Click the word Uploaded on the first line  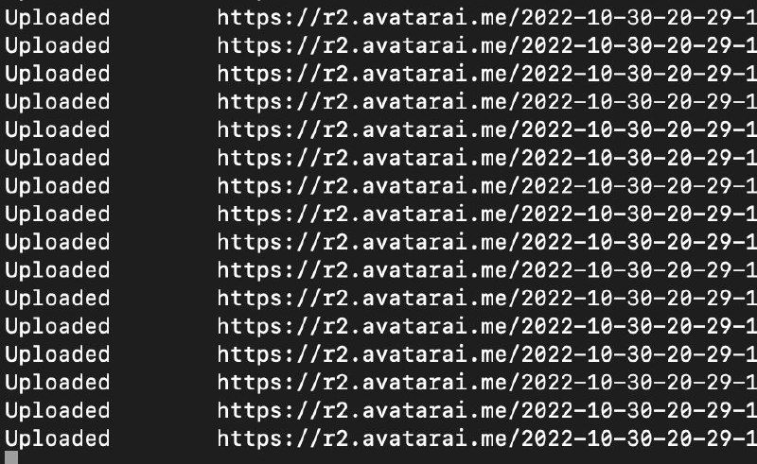(58, 19)
